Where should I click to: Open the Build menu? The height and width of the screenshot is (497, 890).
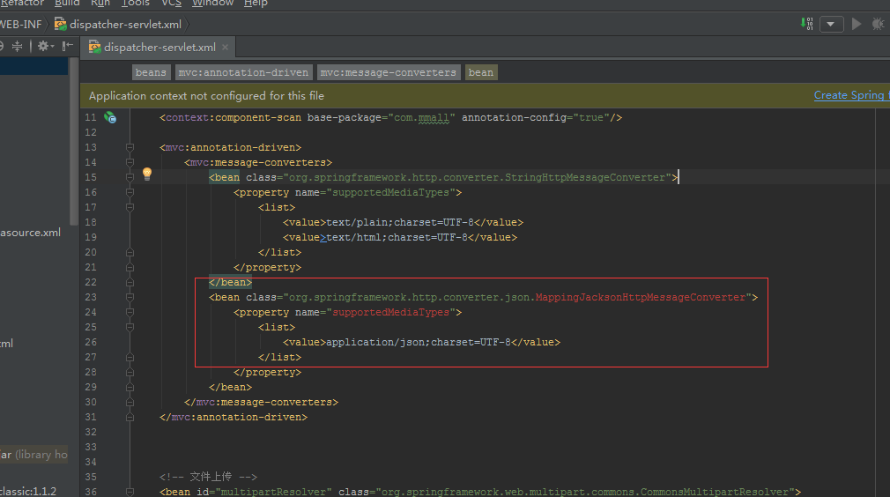coord(67,3)
